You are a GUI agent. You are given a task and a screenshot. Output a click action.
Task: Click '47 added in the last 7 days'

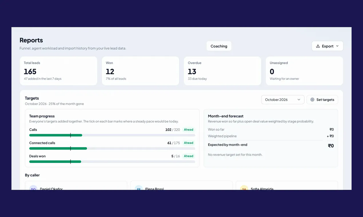click(43, 79)
